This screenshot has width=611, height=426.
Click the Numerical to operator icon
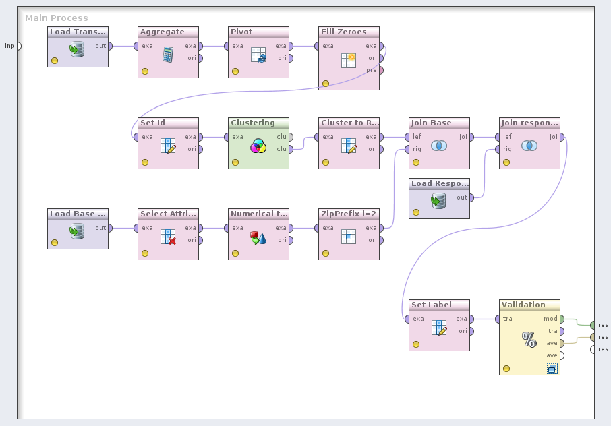pyautogui.click(x=258, y=237)
